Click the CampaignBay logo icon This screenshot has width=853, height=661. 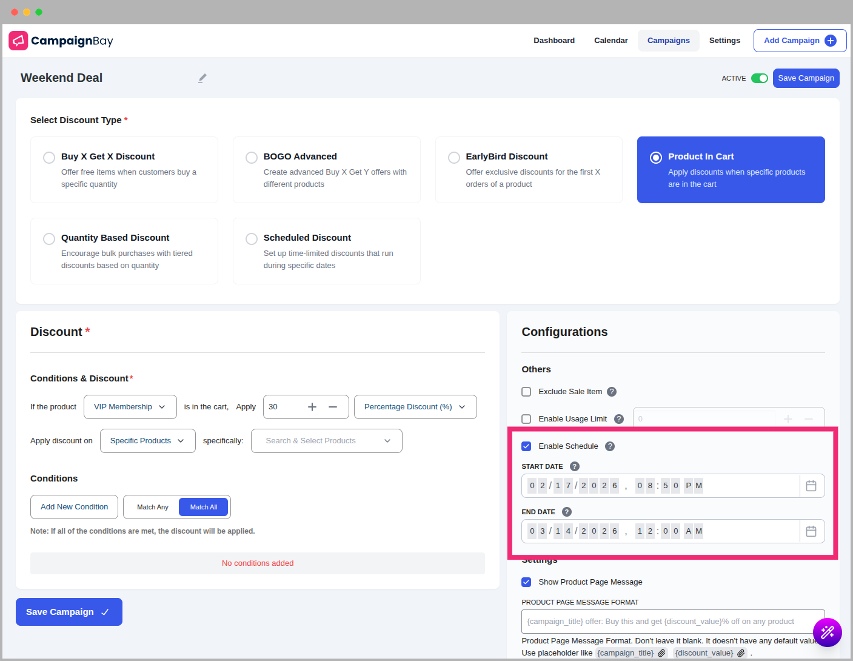click(x=18, y=40)
